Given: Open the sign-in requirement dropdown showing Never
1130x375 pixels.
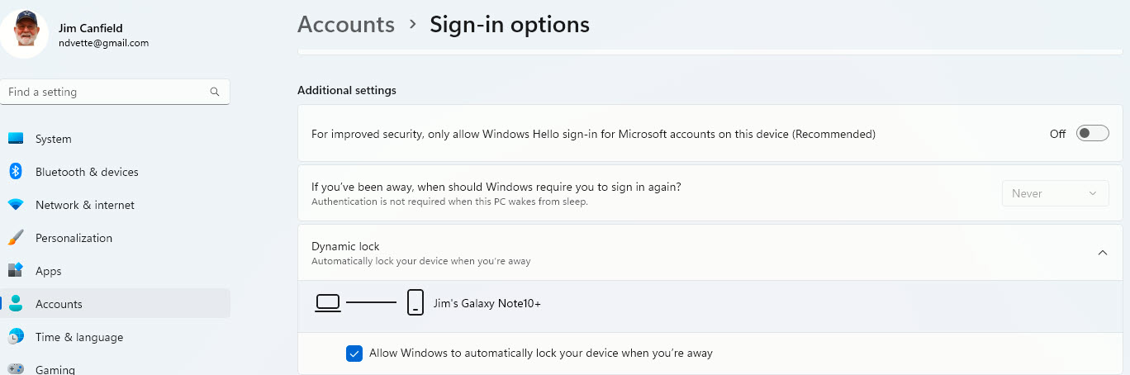Looking at the screenshot, I should coord(1055,193).
